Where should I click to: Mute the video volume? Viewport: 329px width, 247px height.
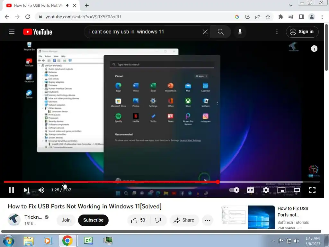click(x=41, y=190)
